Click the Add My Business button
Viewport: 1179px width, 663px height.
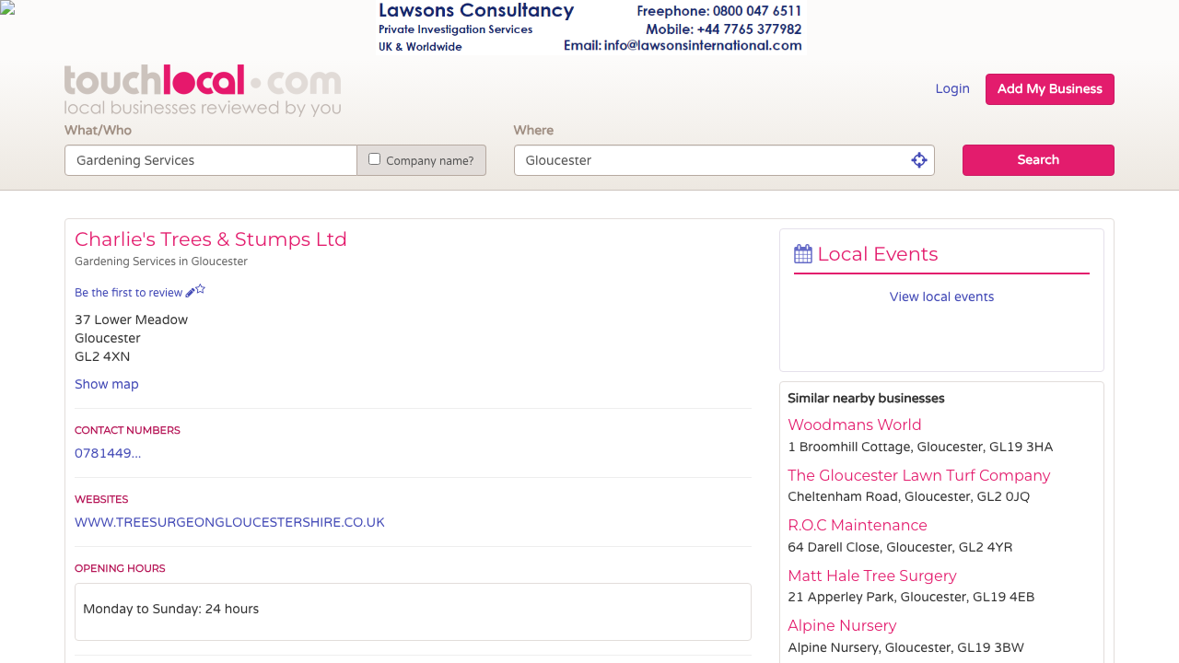tap(1049, 88)
